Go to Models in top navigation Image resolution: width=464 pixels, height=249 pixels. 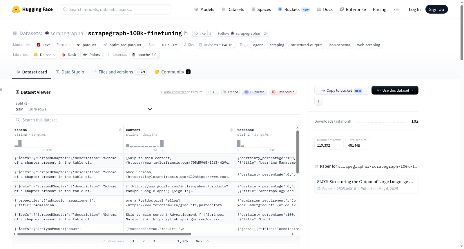pos(204,9)
